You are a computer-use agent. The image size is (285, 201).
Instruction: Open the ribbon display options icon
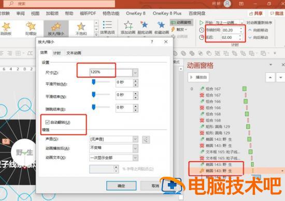[241, 4]
